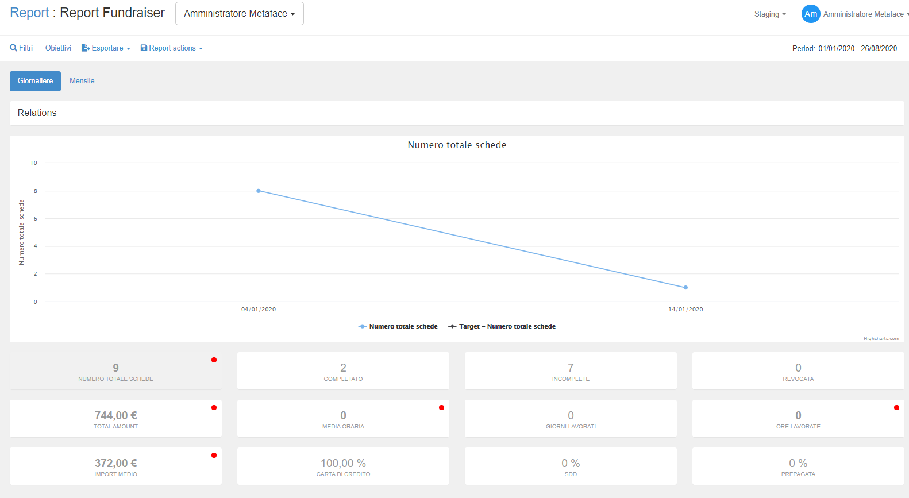
Task: Click red dot on Numero Totale Schede card
Action: 214,360
